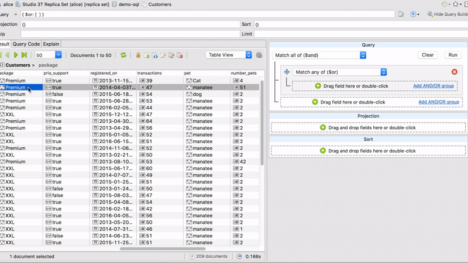Select the transactions cell with value 64

tap(160, 121)
